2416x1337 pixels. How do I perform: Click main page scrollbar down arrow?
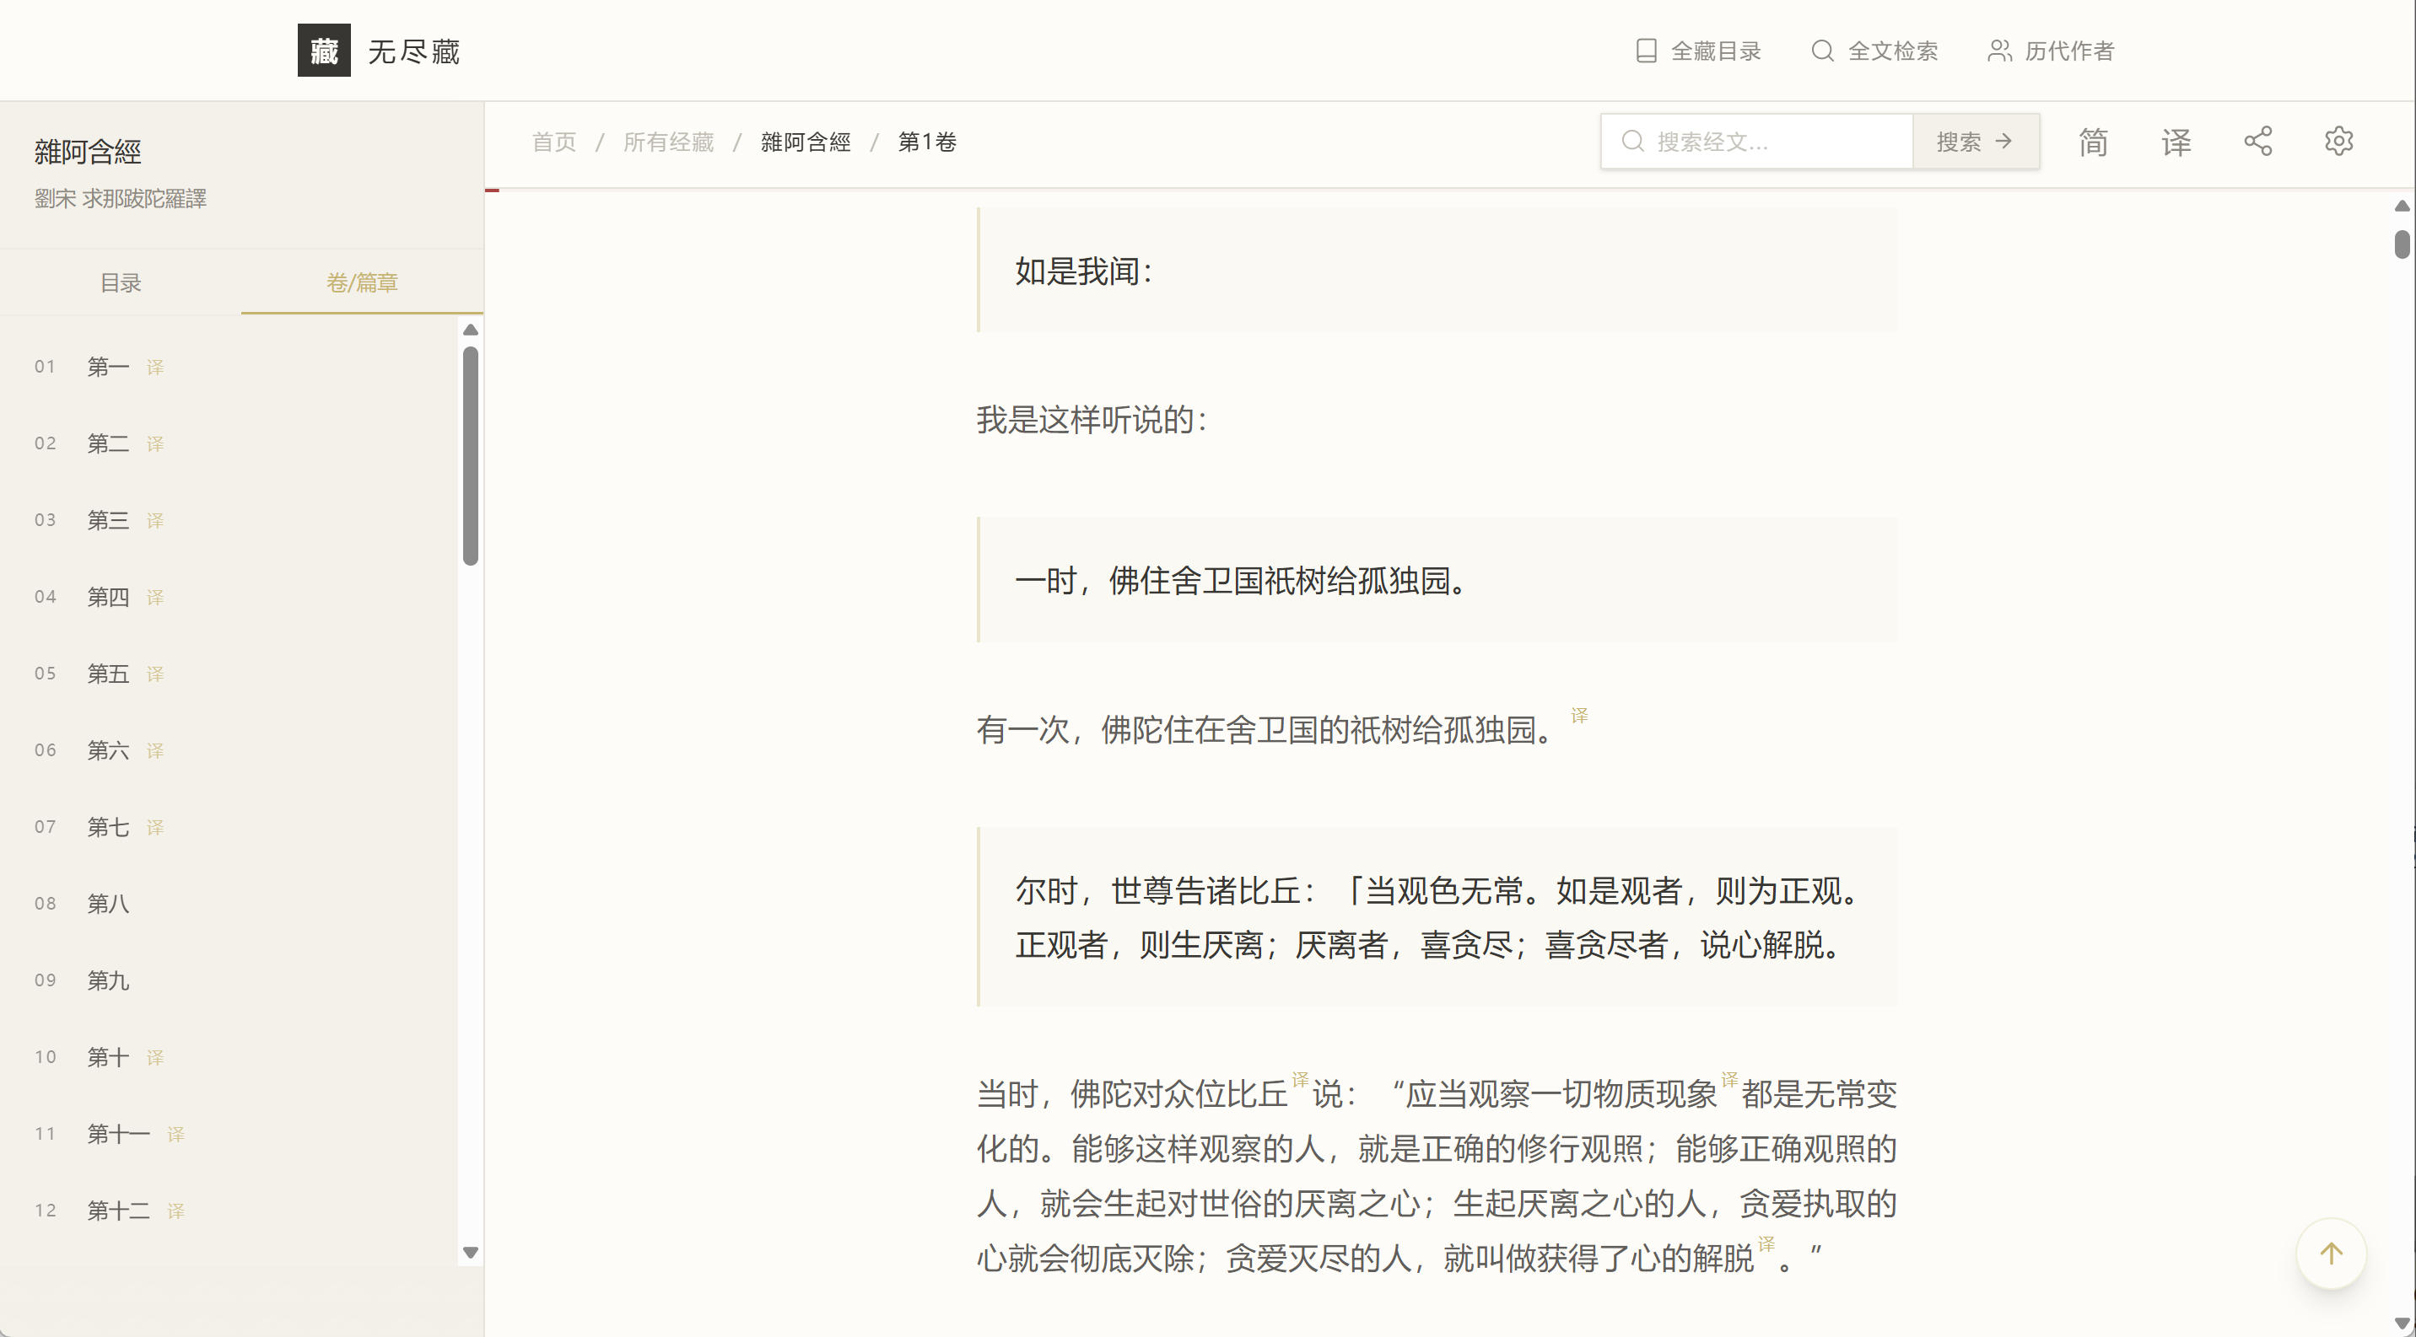[2402, 1324]
